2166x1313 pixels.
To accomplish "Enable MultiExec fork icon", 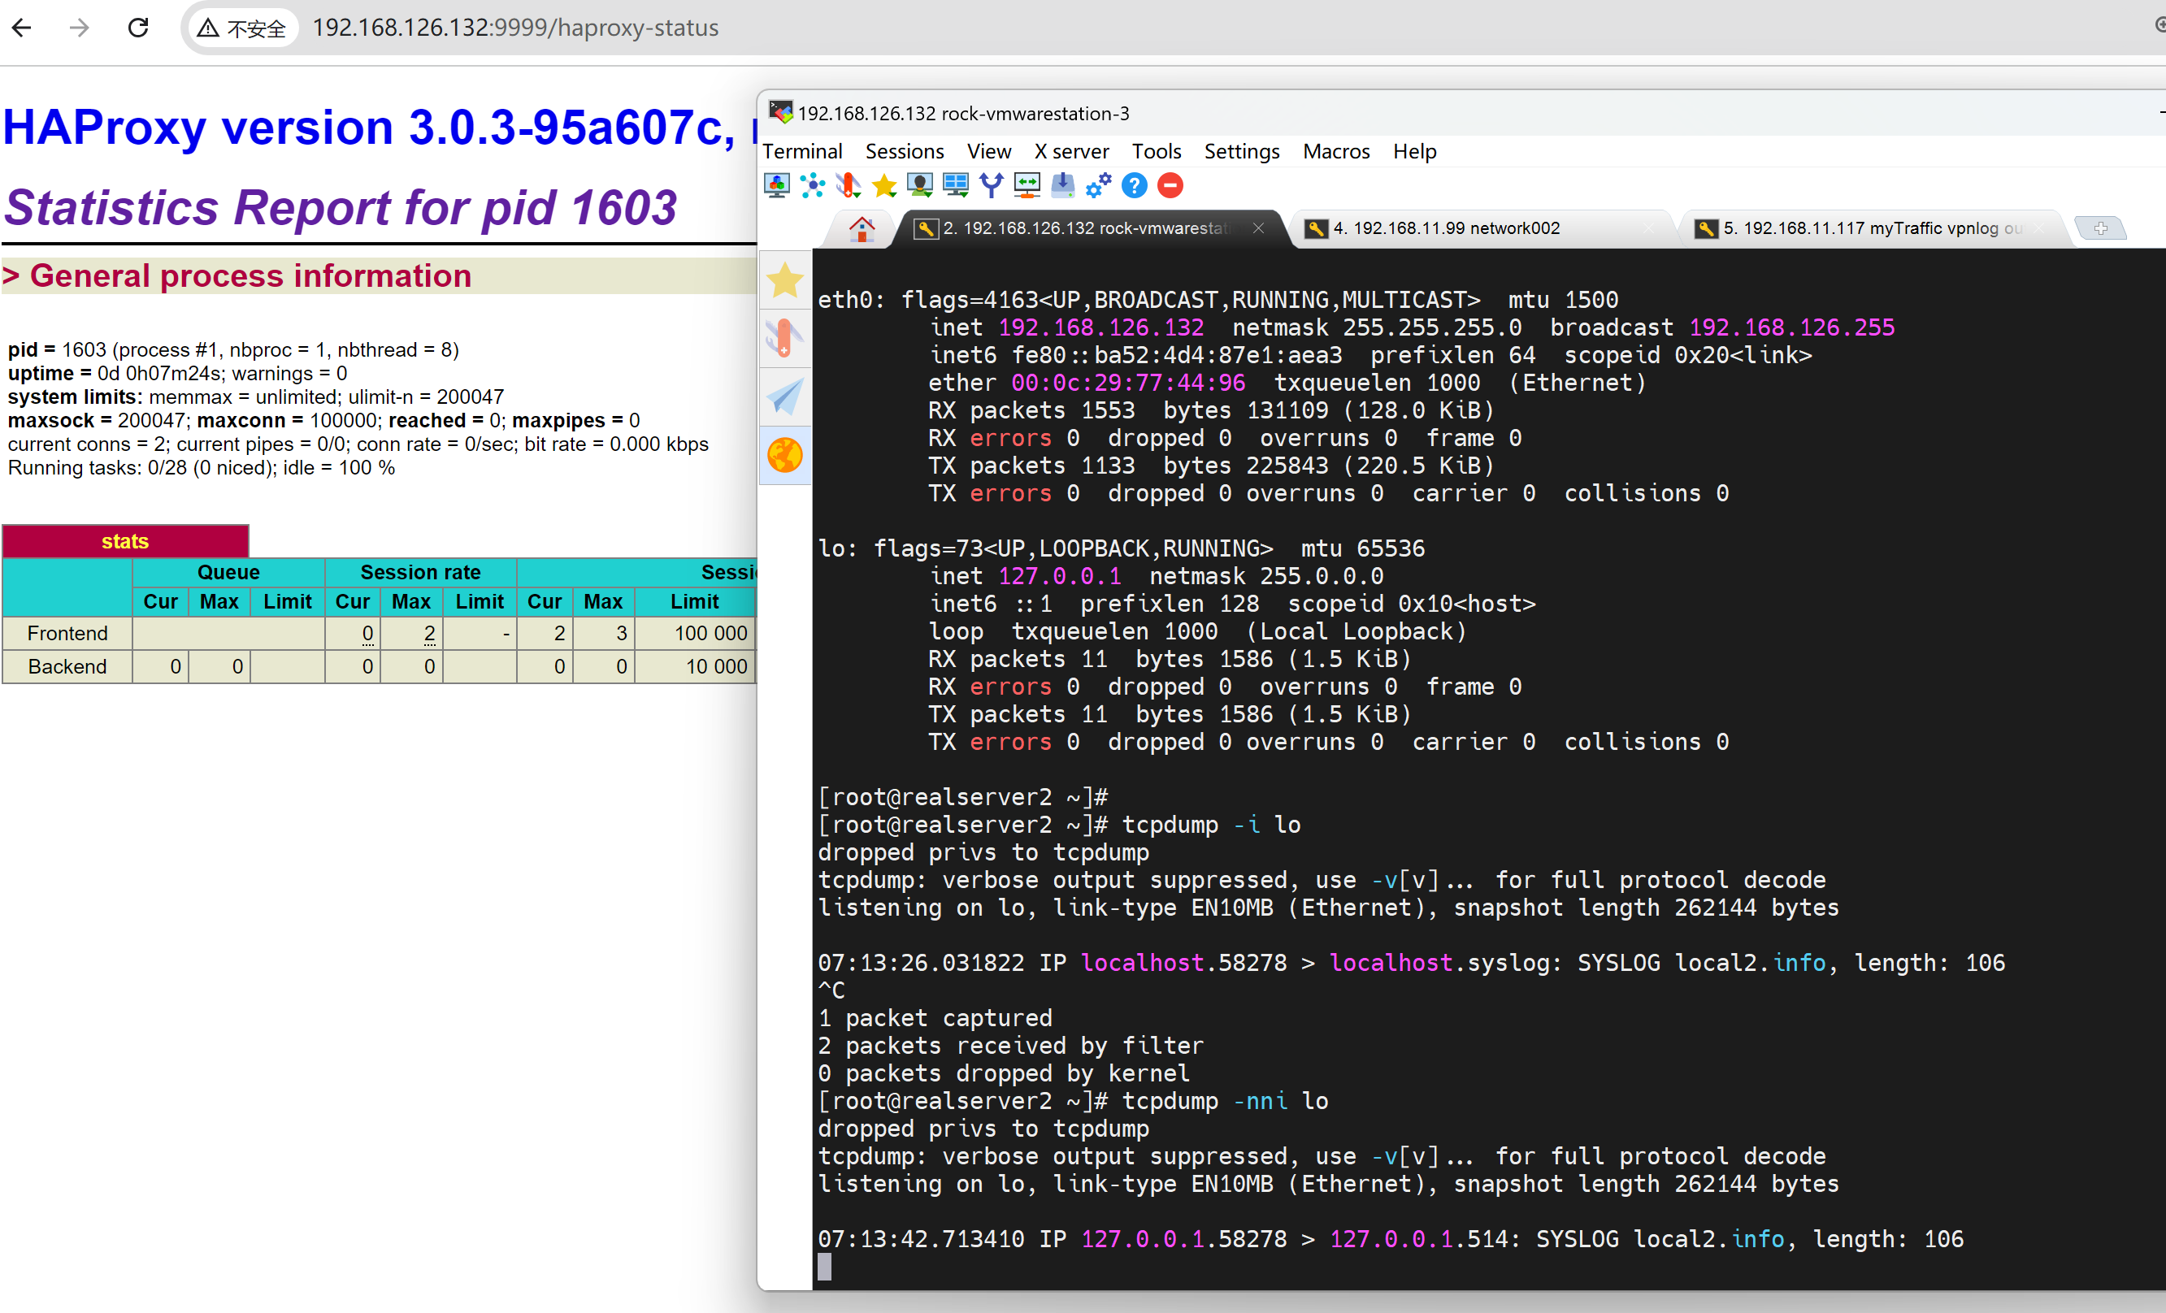I will [x=992, y=185].
